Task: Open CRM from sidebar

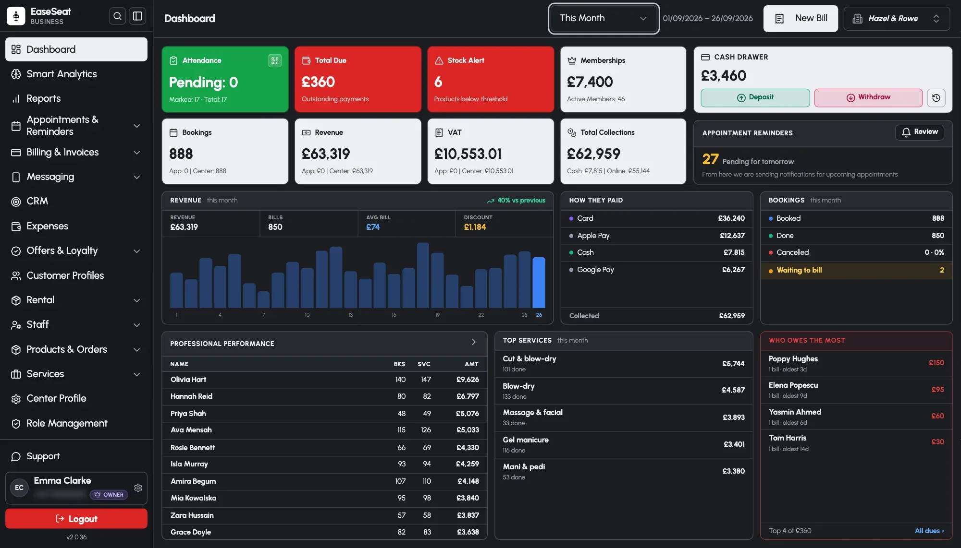Action: [76, 202]
